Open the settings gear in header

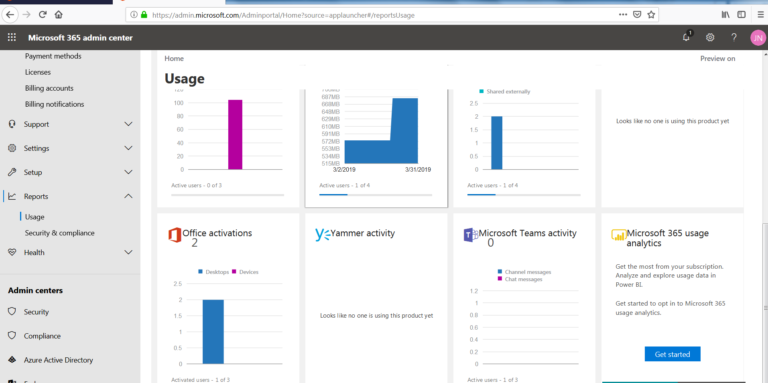point(710,37)
